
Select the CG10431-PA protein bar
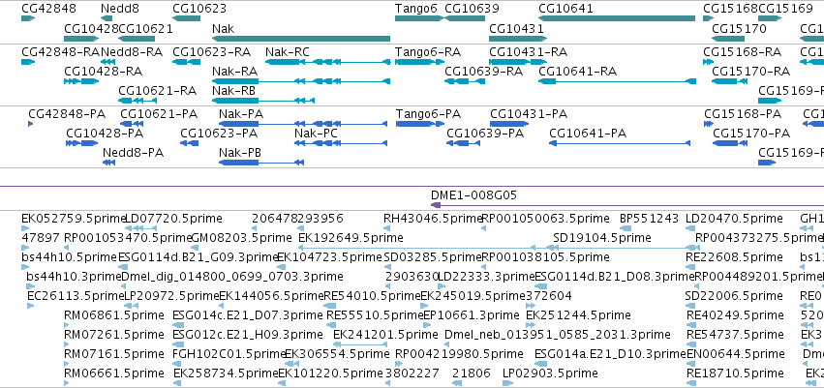[509, 124]
